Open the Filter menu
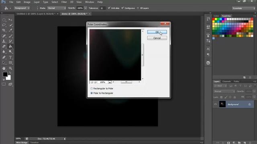257x144 pixels. pos(64,2)
